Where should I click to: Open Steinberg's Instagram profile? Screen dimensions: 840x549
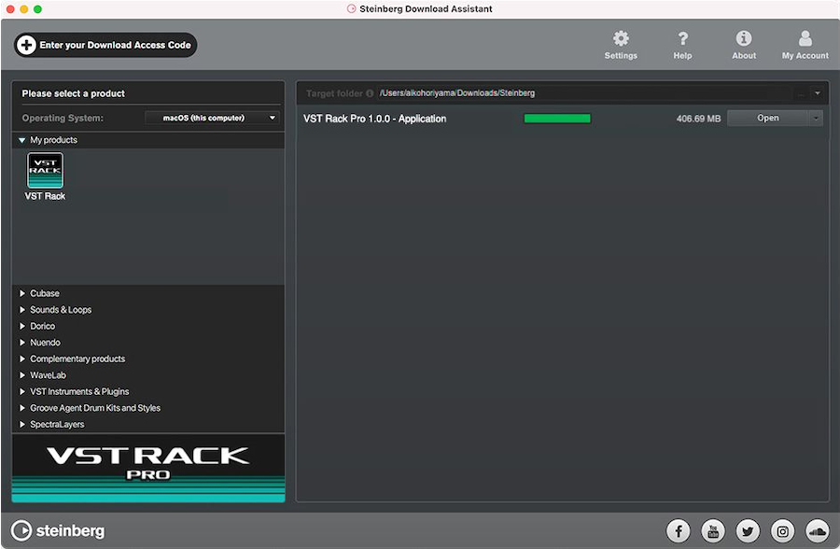[782, 530]
